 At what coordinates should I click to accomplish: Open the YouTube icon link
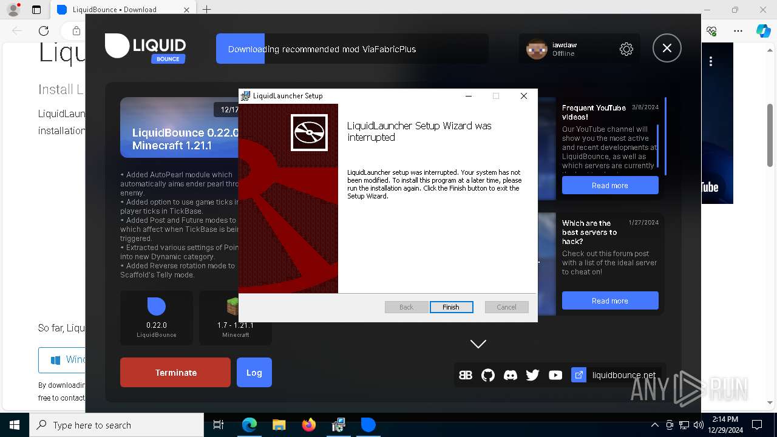click(x=555, y=375)
